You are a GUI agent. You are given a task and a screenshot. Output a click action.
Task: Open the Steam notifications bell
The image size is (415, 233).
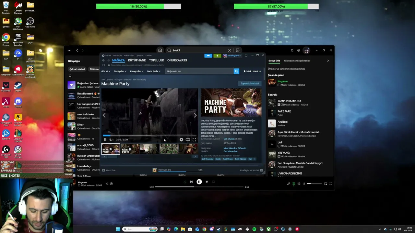point(217,56)
